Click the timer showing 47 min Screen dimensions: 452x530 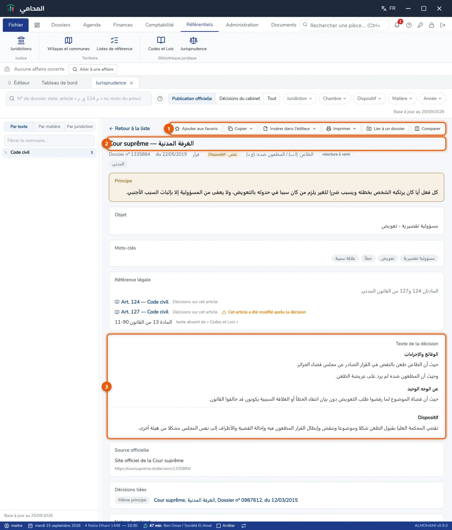152,526
